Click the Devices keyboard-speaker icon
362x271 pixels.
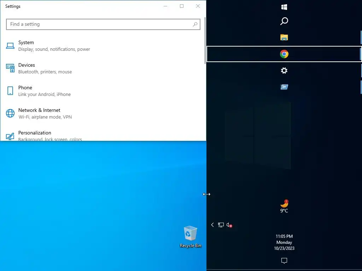tap(10, 68)
